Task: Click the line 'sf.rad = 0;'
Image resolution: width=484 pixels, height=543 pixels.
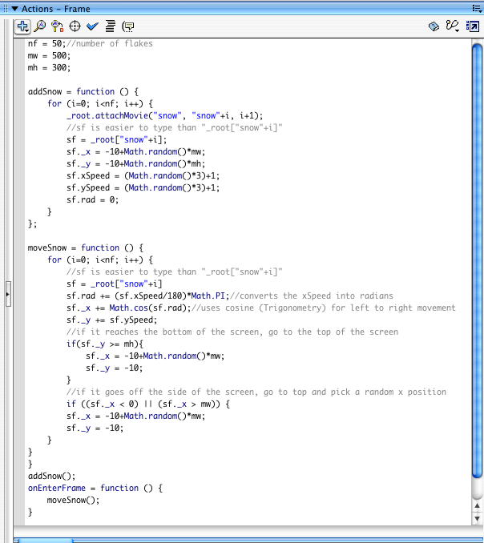Action: 92,199
